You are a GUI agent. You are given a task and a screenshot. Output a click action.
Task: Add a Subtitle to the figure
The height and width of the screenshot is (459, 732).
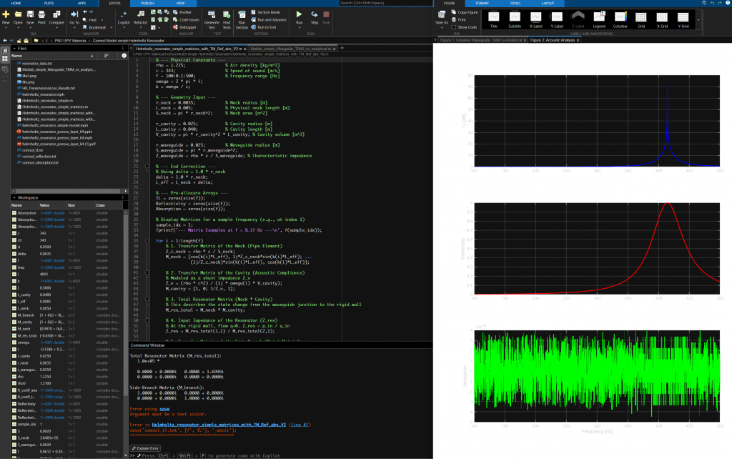[515, 19]
